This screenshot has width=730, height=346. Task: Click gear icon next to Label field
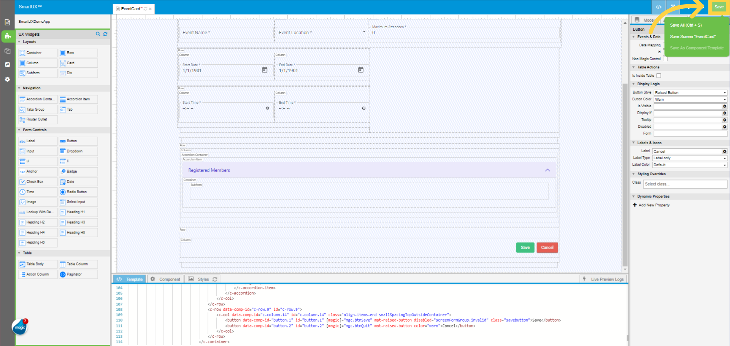(x=725, y=151)
